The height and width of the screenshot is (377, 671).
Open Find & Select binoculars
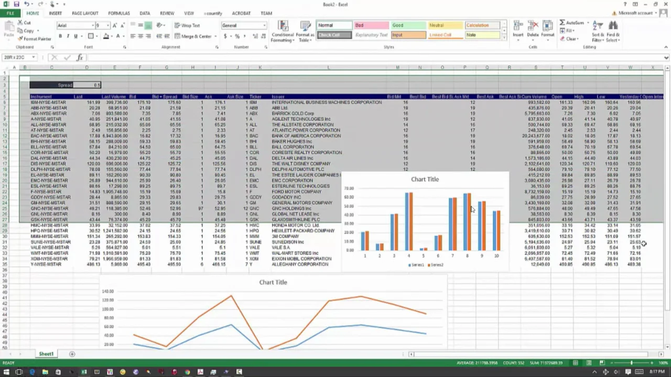pos(613,31)
